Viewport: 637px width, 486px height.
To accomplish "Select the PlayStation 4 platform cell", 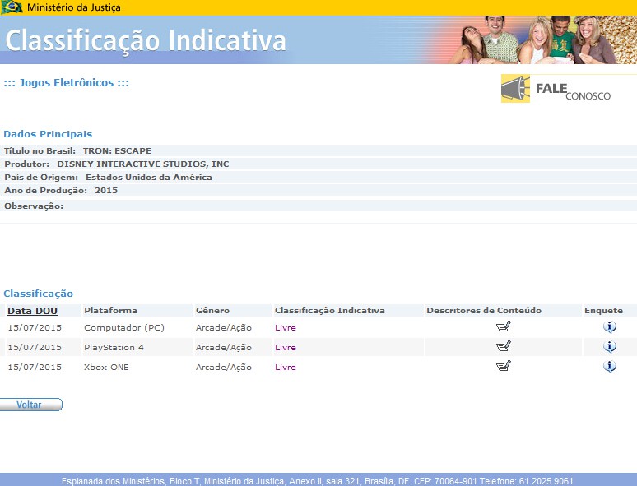I will pyautogui.click(x=114, y=348).
